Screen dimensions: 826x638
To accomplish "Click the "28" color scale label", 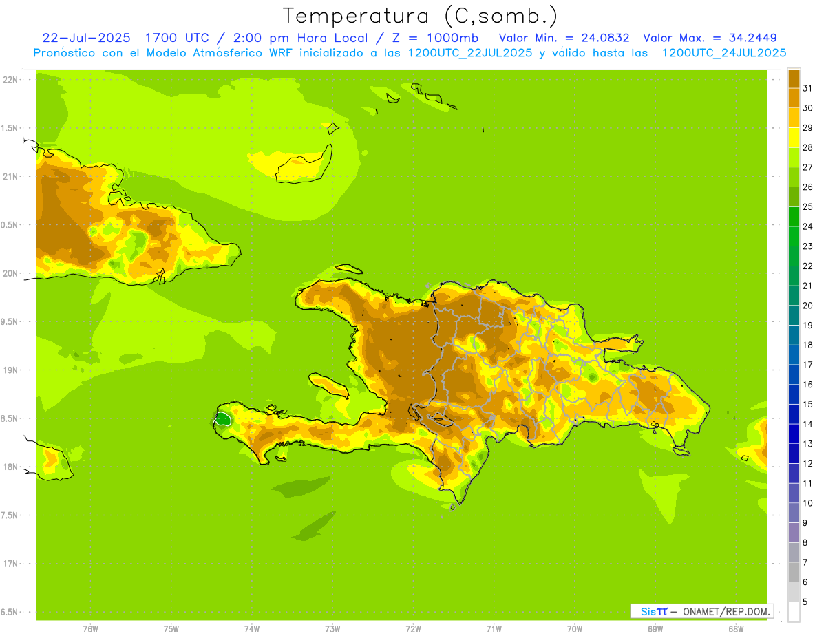I will pos(807,147).
